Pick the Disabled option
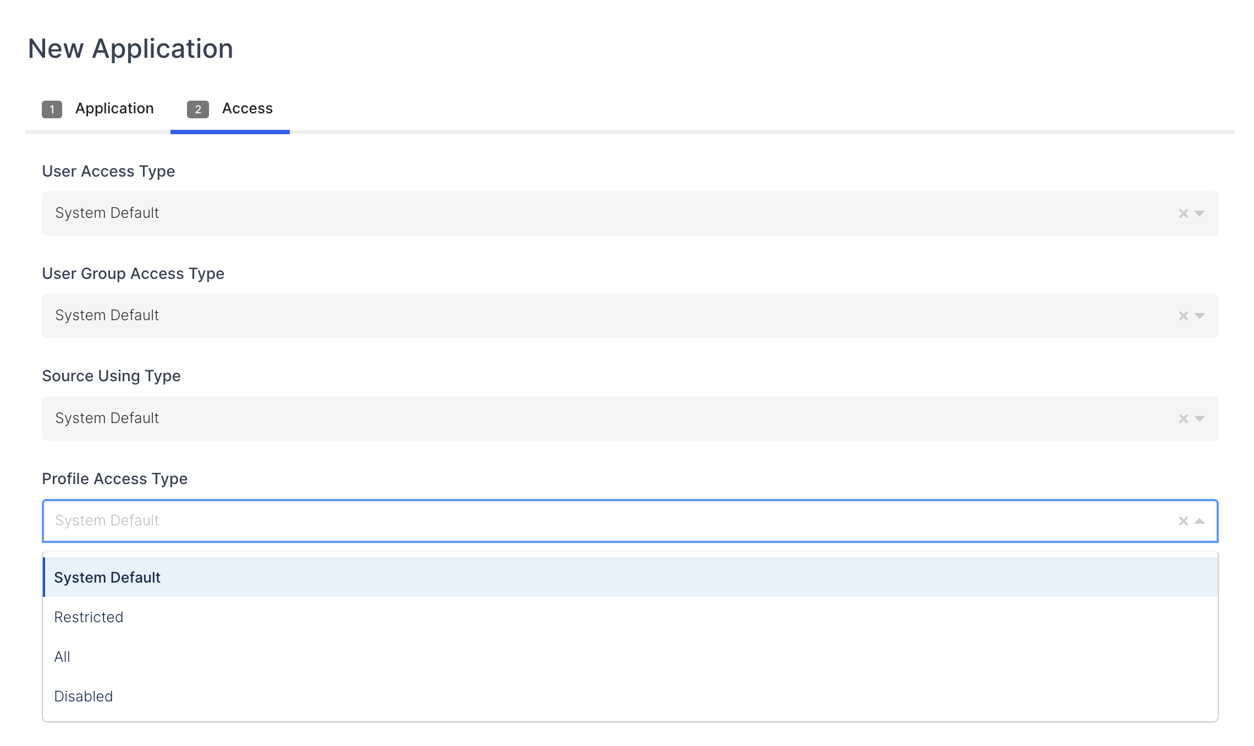1254x746 pixels. pos(84,696)
